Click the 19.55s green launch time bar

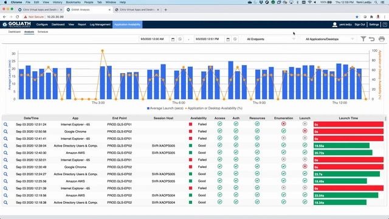click(342, 146)
